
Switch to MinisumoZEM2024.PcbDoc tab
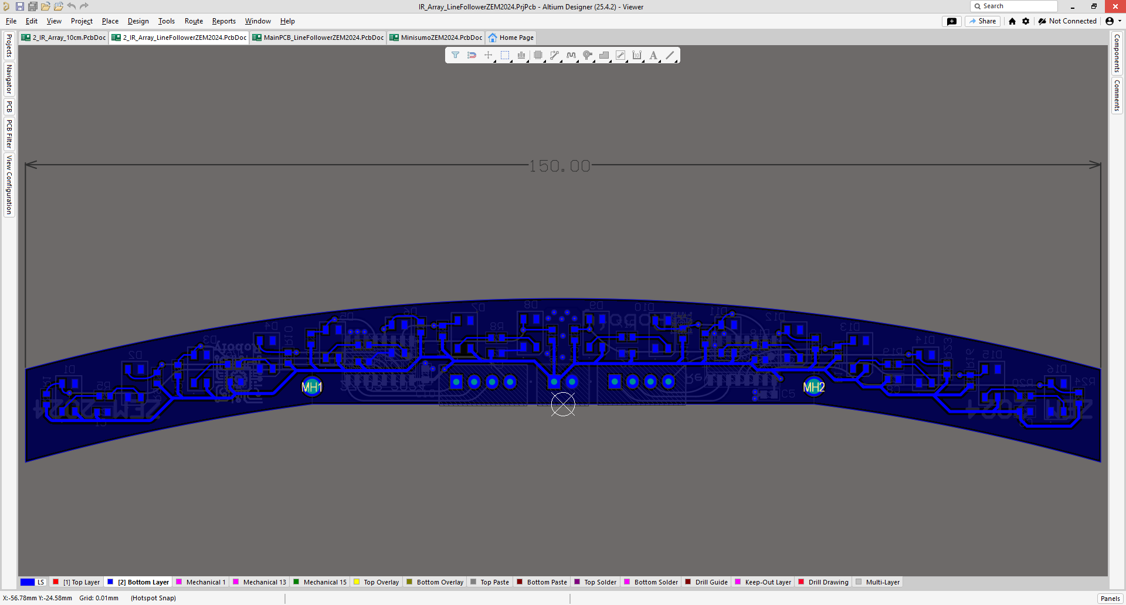pyautogui.click(x=436, y=38)
